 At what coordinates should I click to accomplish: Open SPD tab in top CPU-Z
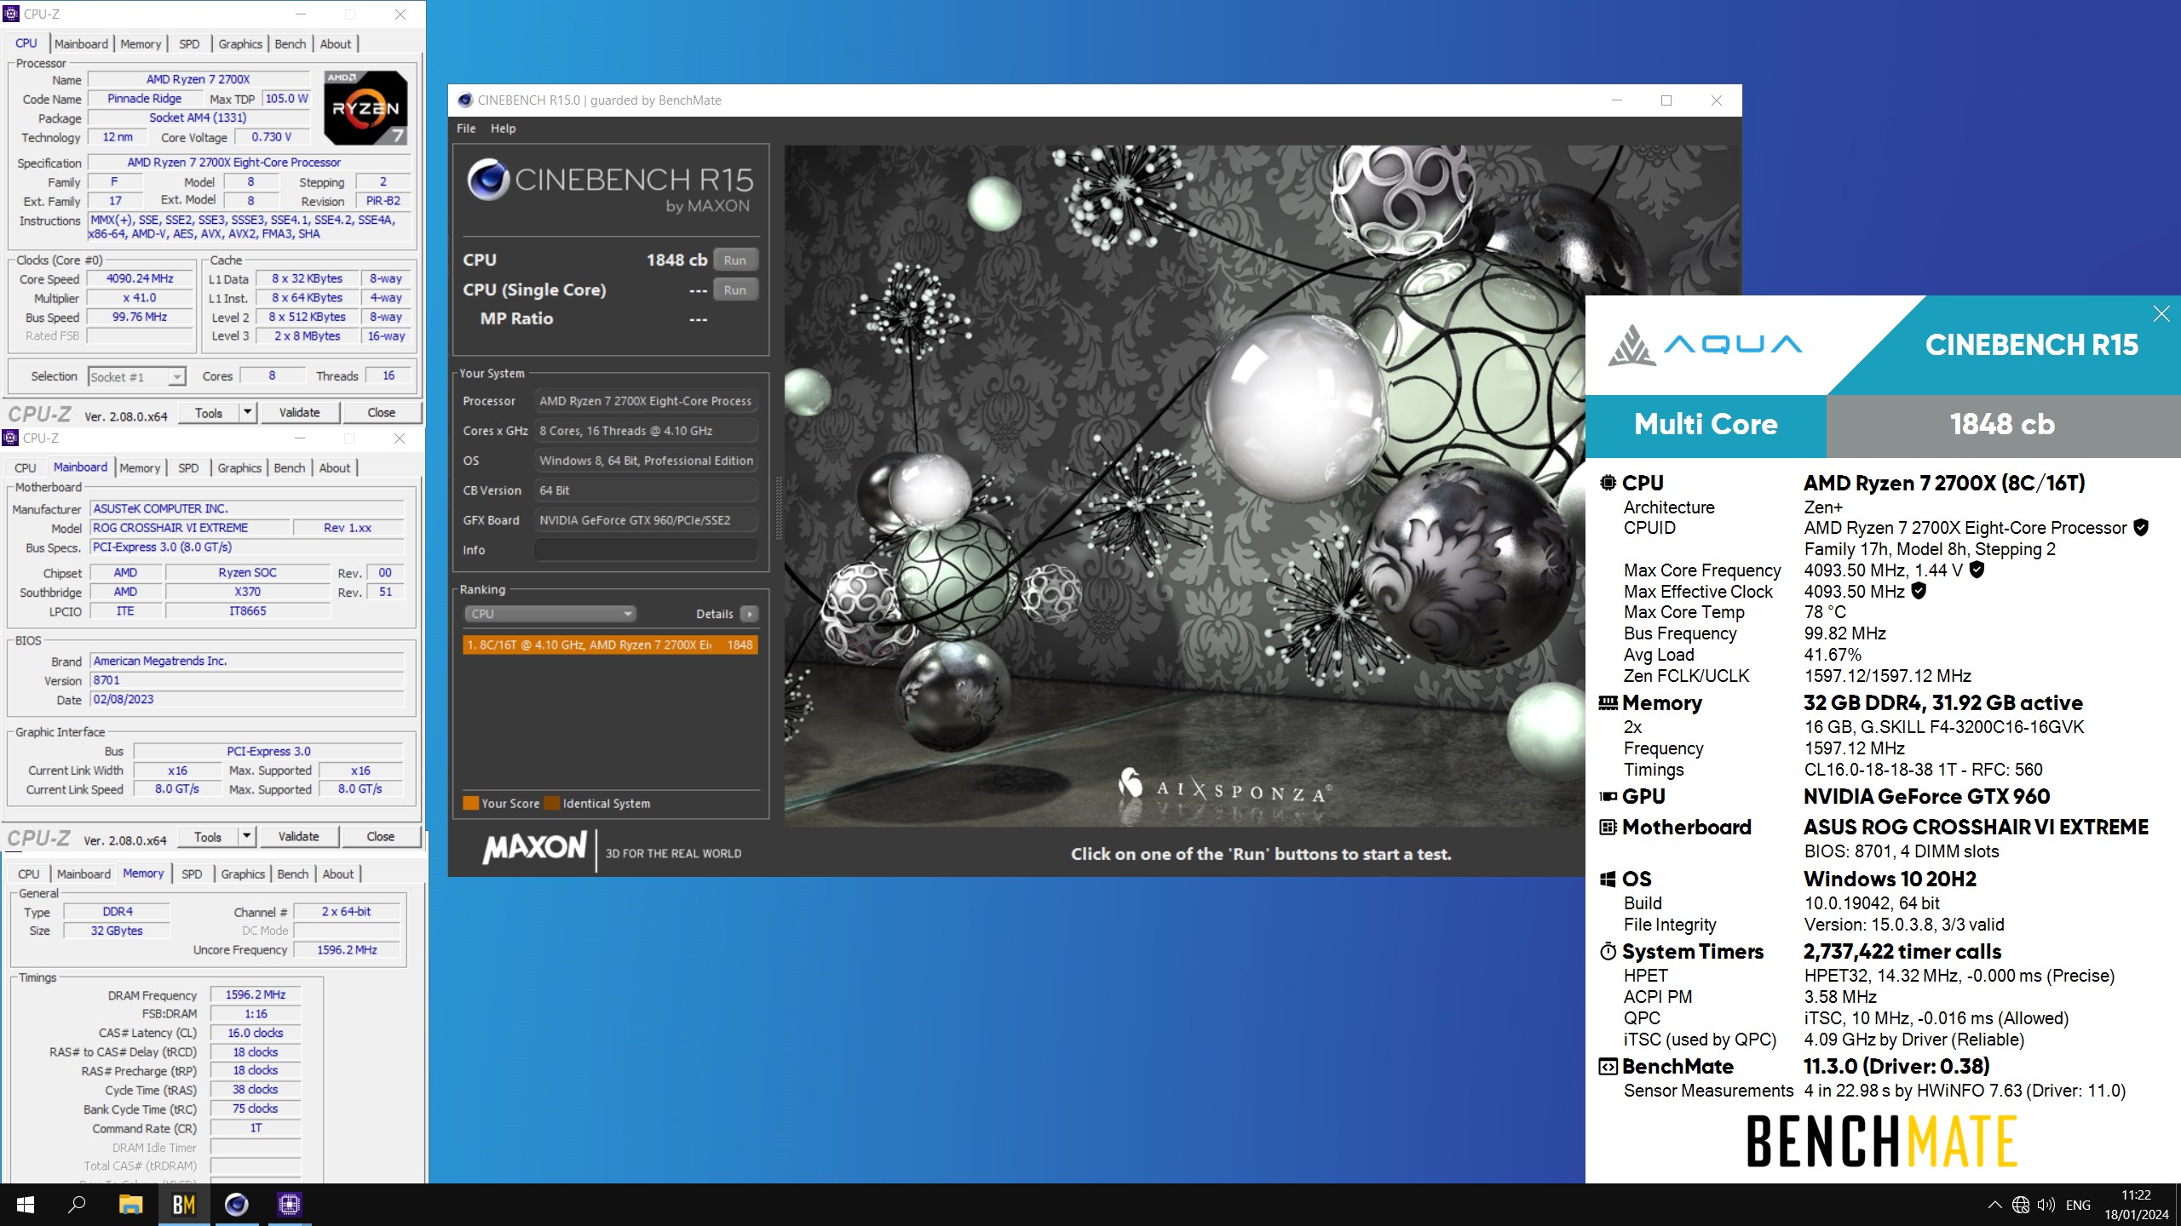pyautogui.click(x=189, y=44)
